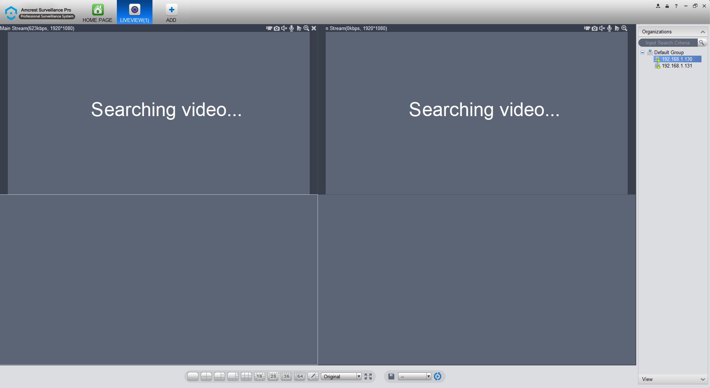Image resolution: width=710 pixels, height=388 pixels.
Task: Switch to single-window layout
Action: (193, 377)
